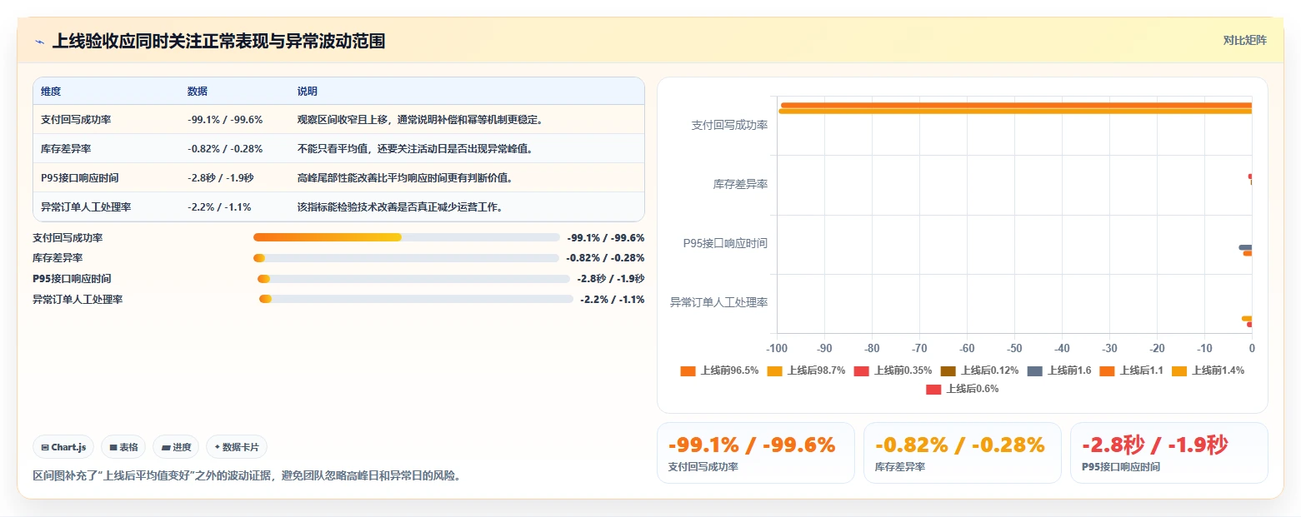Click the lightning icon beside the card title
This screenshot has width=1301, height=517.
pyautogui.click(x=40, y=42)
